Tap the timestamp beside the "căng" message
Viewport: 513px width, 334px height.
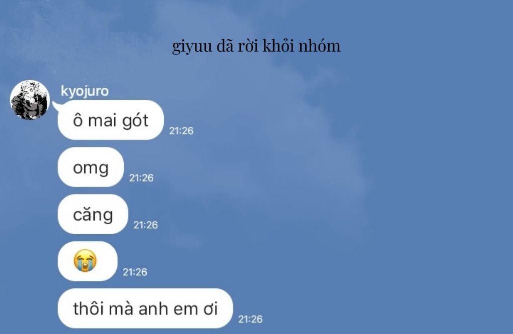146,225
